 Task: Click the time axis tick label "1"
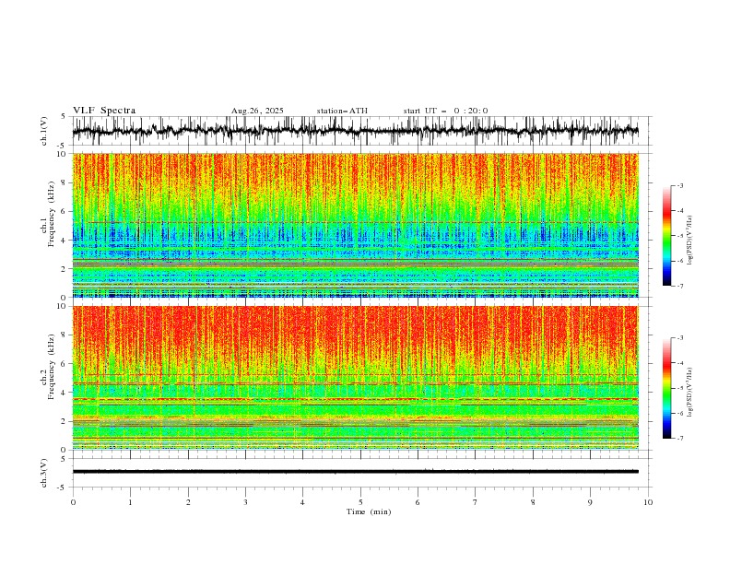(130, 502)
